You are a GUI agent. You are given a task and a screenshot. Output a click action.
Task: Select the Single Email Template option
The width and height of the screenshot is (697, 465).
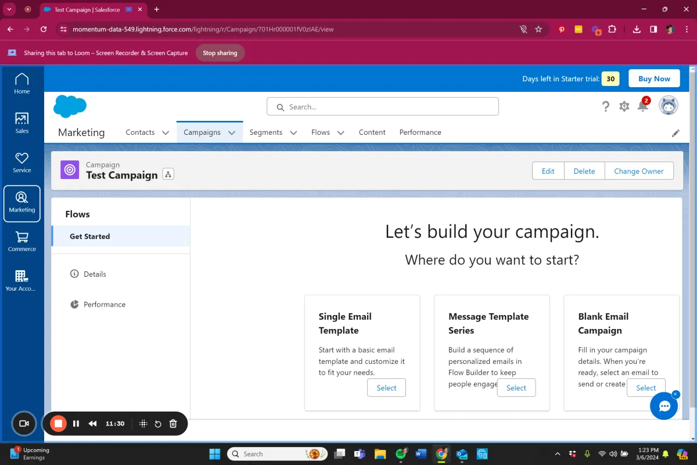coord(386,388)
